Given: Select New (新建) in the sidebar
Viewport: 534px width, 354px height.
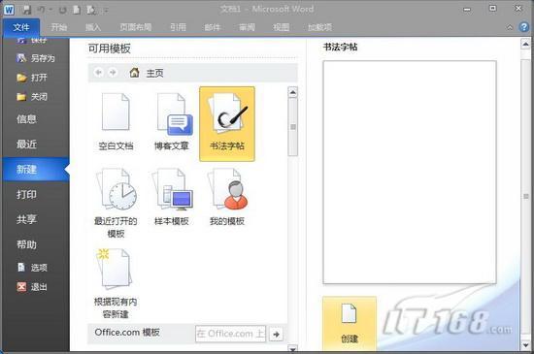Looking at the screenshot, I should point(35,169).
